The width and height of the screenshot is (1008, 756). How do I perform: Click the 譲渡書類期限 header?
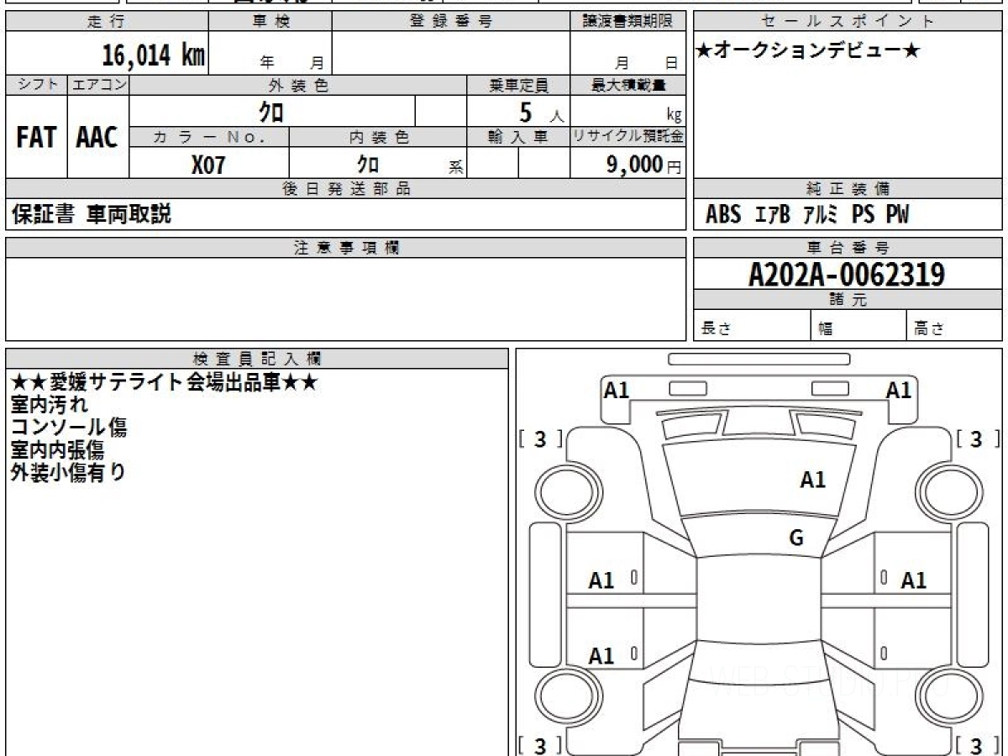[x=628, y=22]
